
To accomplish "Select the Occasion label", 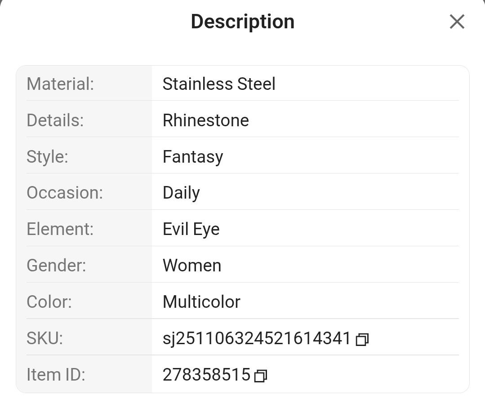I will (x=65, y=193).
